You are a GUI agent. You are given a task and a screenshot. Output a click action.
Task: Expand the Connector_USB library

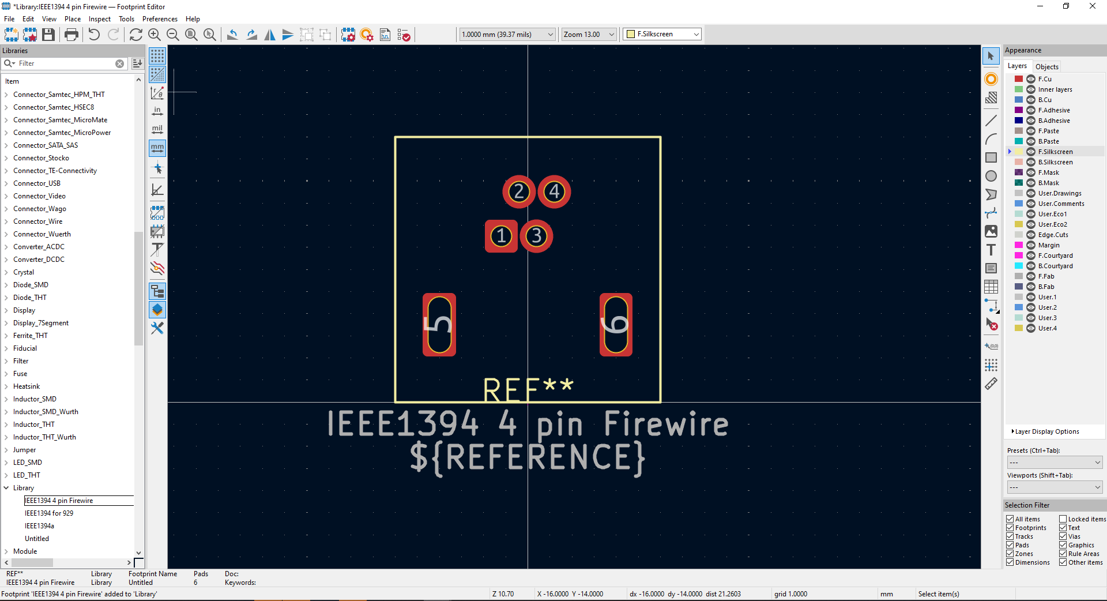click(6, 183)
